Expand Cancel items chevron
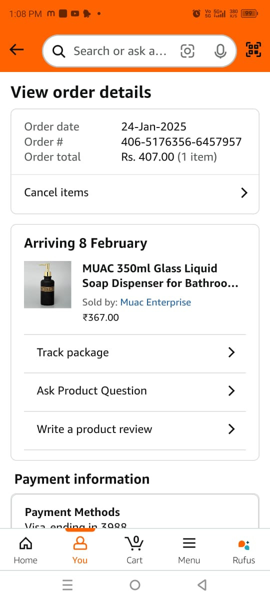Image resolution: width=270 pixels, height=600 pixels. click(x=244, y=192)
